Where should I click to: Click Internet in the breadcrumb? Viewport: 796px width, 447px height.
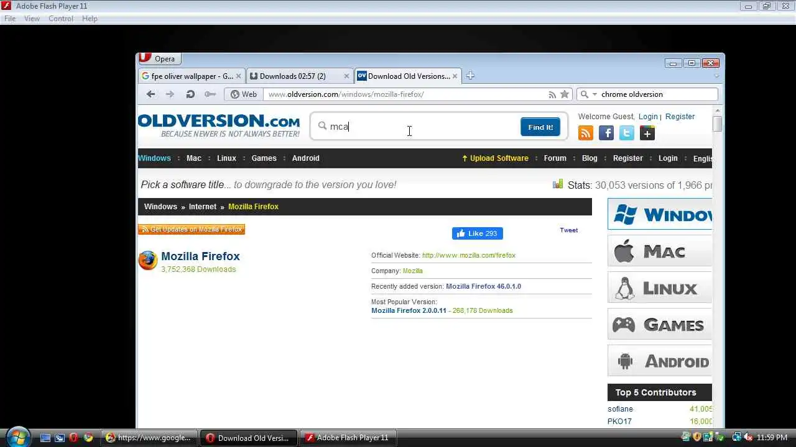coord(203,207)
